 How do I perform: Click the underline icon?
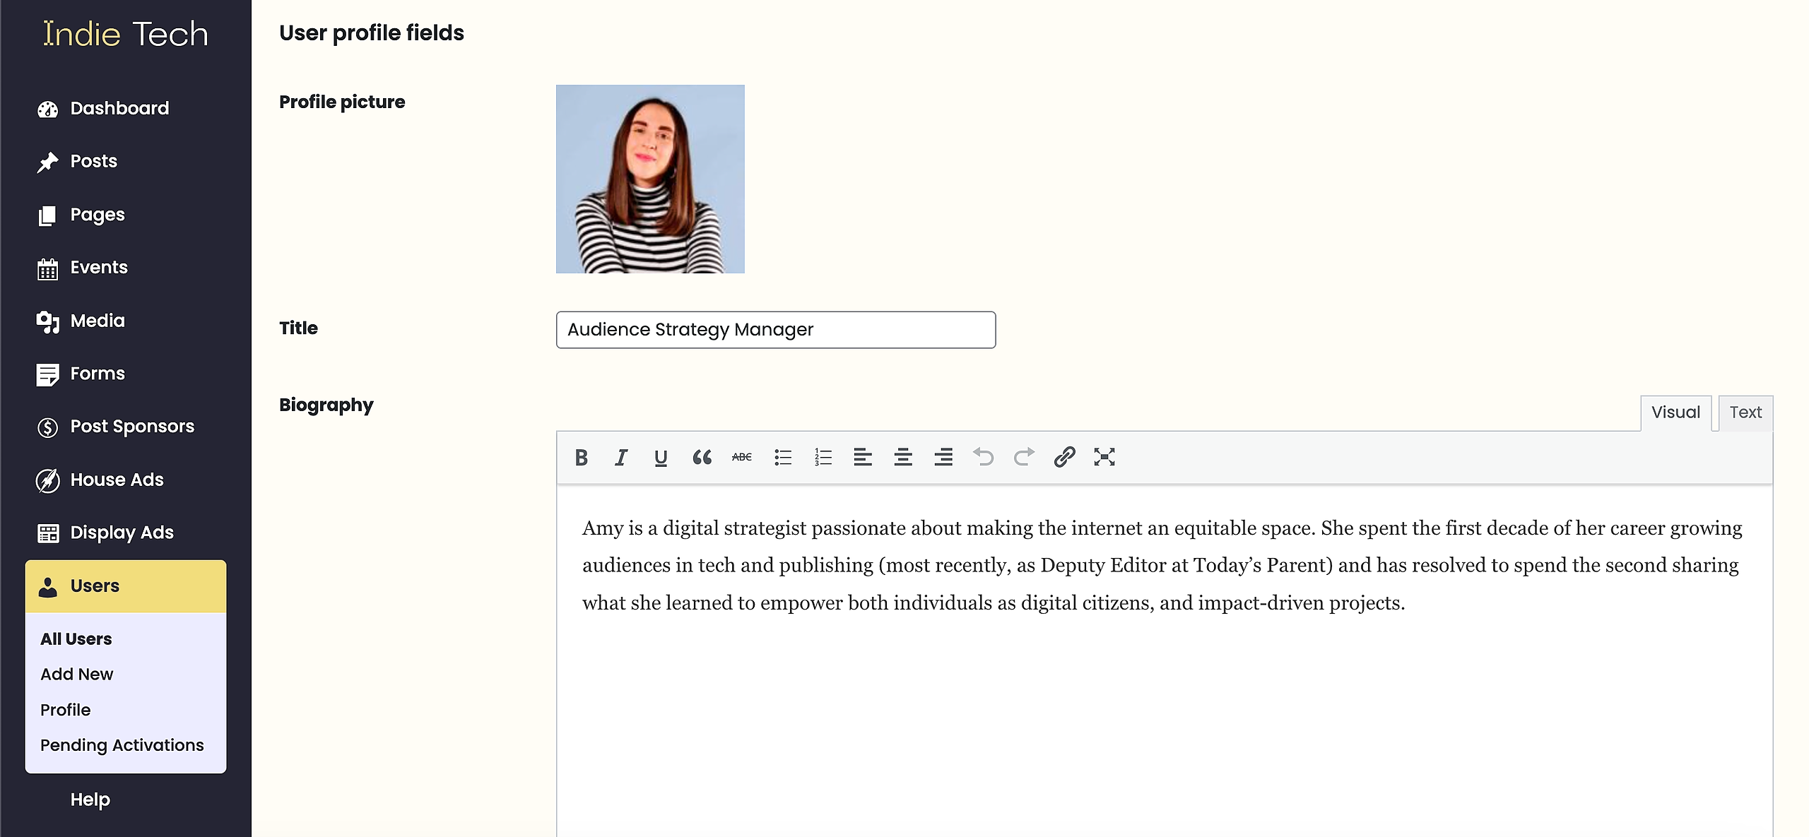pos(661,458)
